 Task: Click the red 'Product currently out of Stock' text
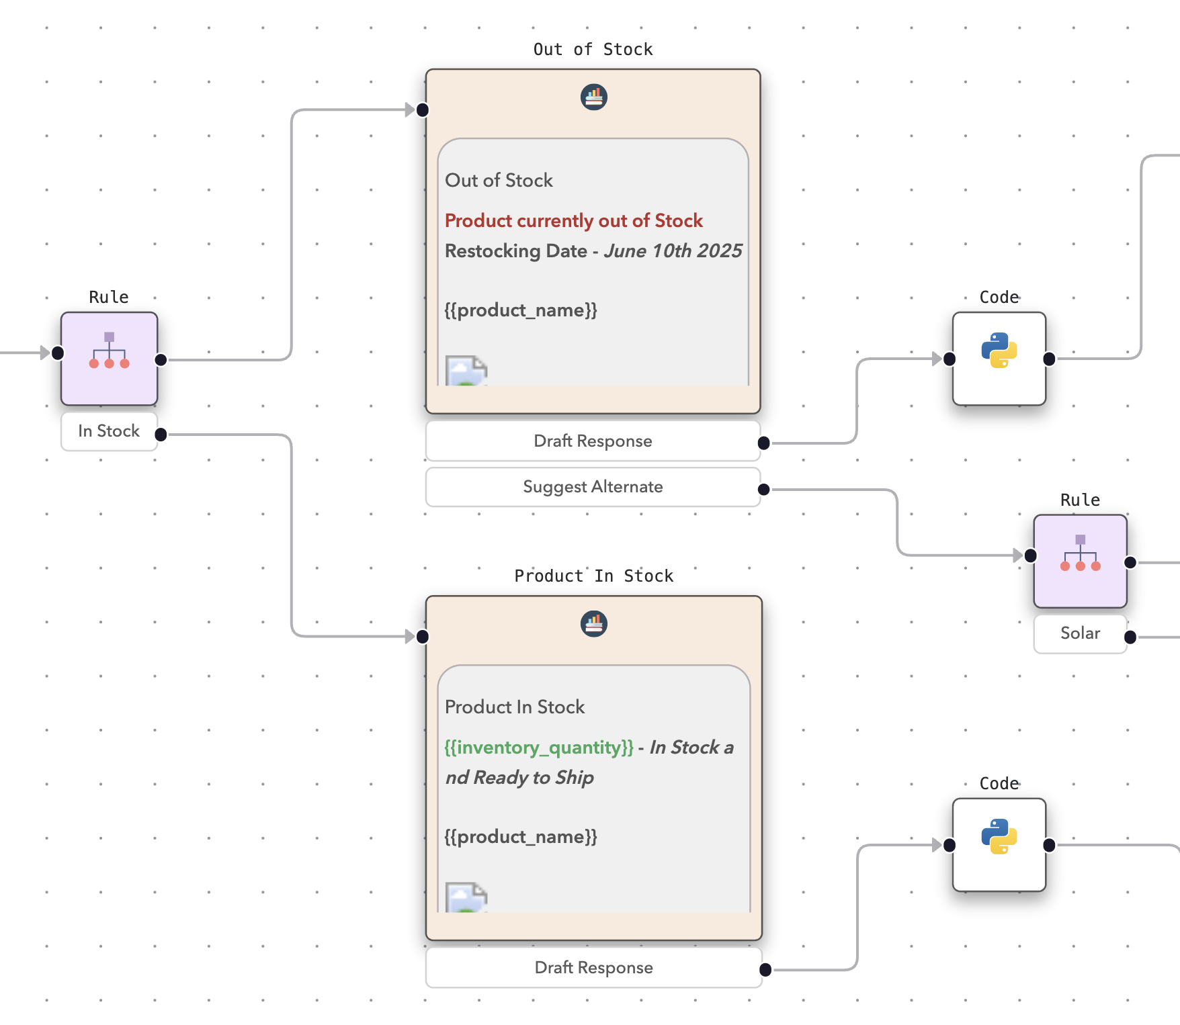pos(573,221)
